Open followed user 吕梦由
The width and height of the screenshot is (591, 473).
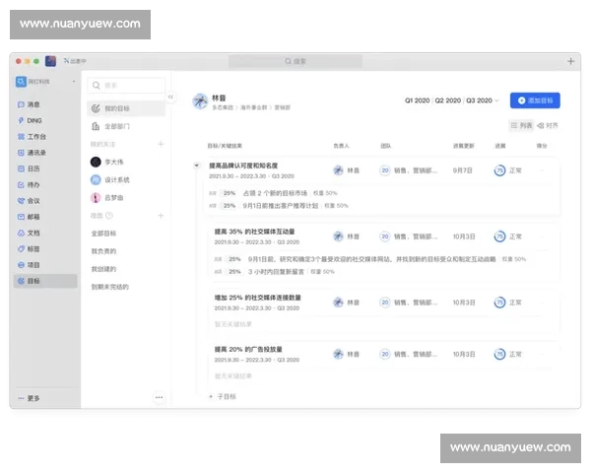click(x=107, y=198)
